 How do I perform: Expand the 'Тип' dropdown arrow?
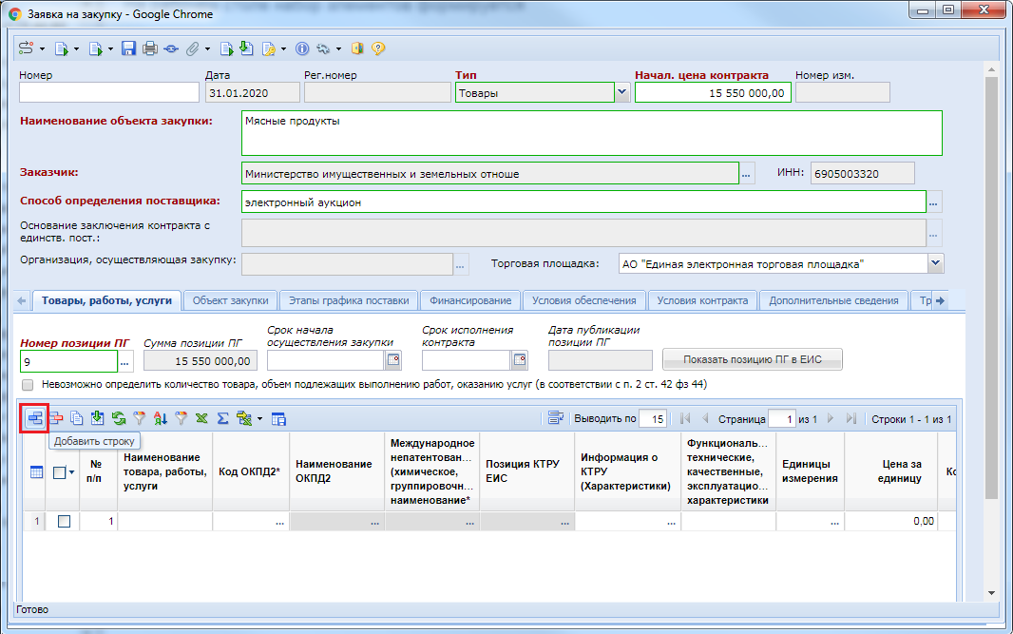click(621, 92)
